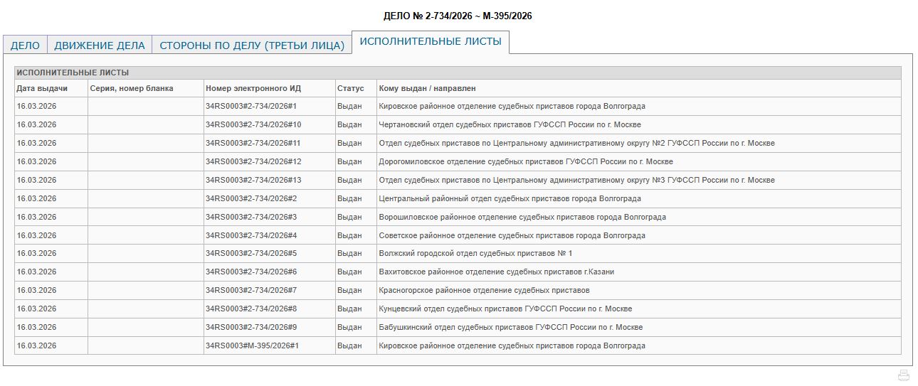Click Кировское отделение in the #2-734/2026#1 row
Screen dimensions: 918x386
tap(512, 106)
